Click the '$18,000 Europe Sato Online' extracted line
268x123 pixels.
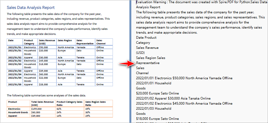tap(157, 119)
